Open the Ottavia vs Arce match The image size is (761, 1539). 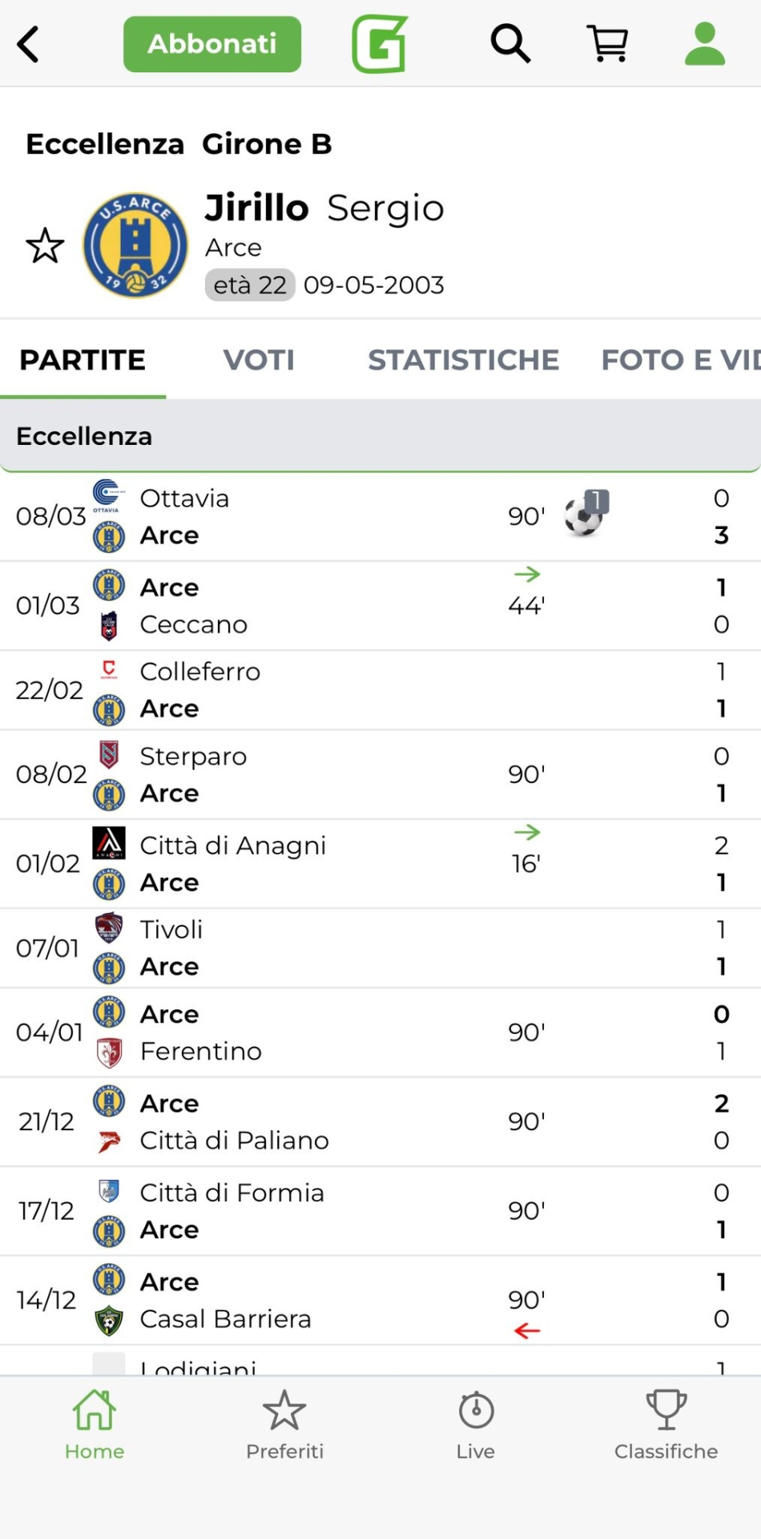320,517
